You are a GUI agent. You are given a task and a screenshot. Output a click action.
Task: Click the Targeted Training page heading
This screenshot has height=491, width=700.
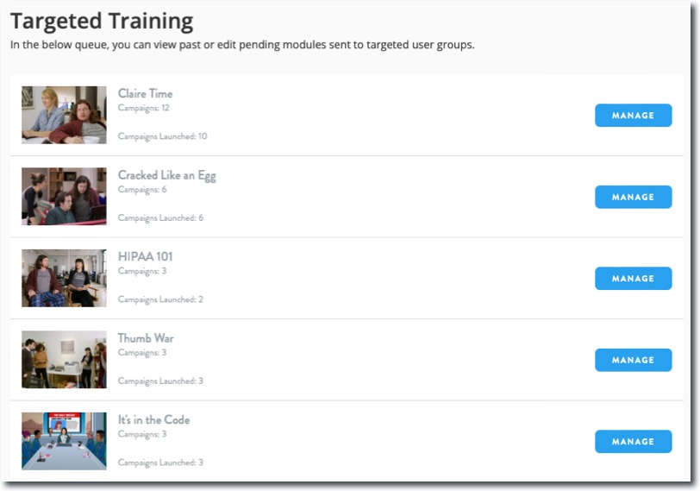(102, 21)
